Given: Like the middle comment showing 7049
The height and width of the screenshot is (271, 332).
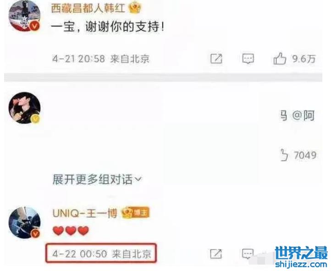Looking at the screenshot, I should (x=284, y=155).
